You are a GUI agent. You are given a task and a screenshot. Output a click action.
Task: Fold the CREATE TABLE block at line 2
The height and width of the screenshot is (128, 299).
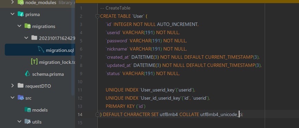click(x=97, y=16)
